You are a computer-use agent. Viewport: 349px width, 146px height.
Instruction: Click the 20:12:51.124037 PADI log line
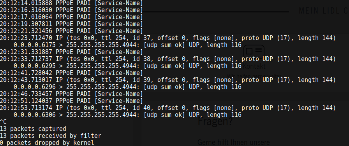(x=71, y=101)
